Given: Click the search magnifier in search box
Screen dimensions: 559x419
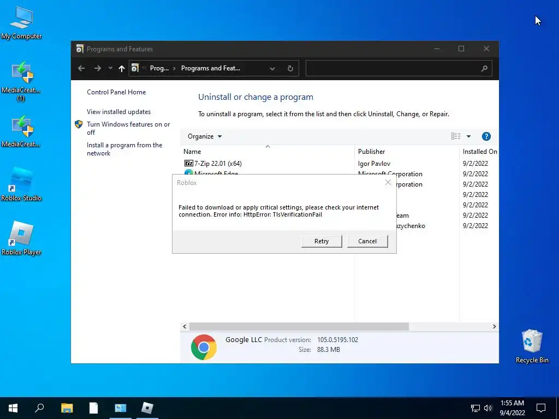Looking at the screenshot, I should coord(484,68).
